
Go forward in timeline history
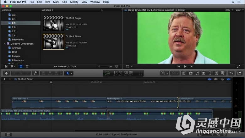(10, 79)
